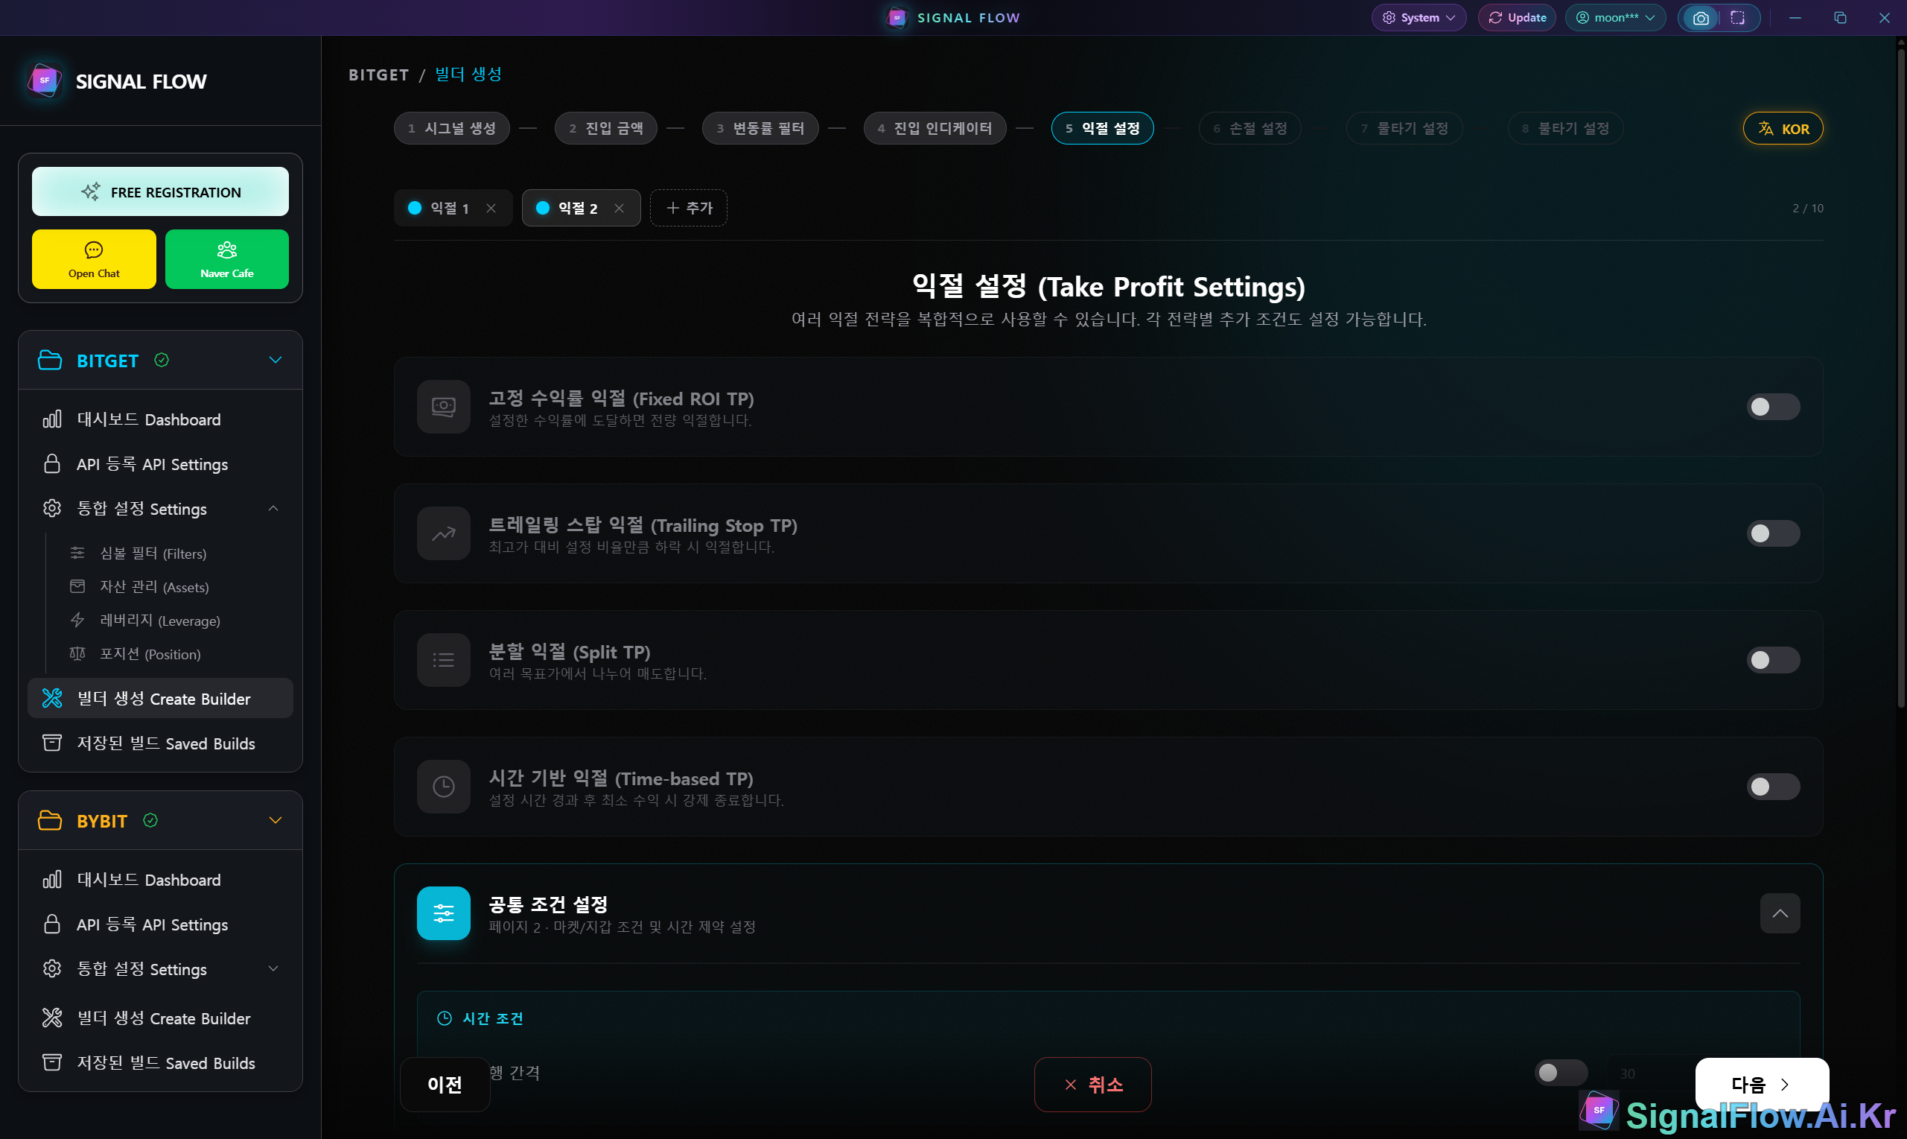This screenshot has width=1907, height=1139.
Task: Go to step 1 시그널 생성
Action: click(452, 128)
